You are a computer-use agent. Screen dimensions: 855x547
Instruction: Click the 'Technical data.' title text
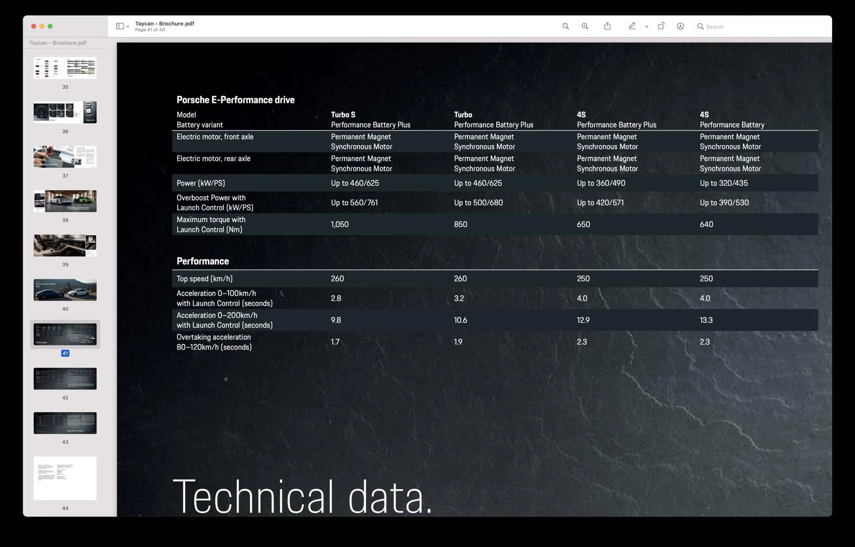point(302,496)
